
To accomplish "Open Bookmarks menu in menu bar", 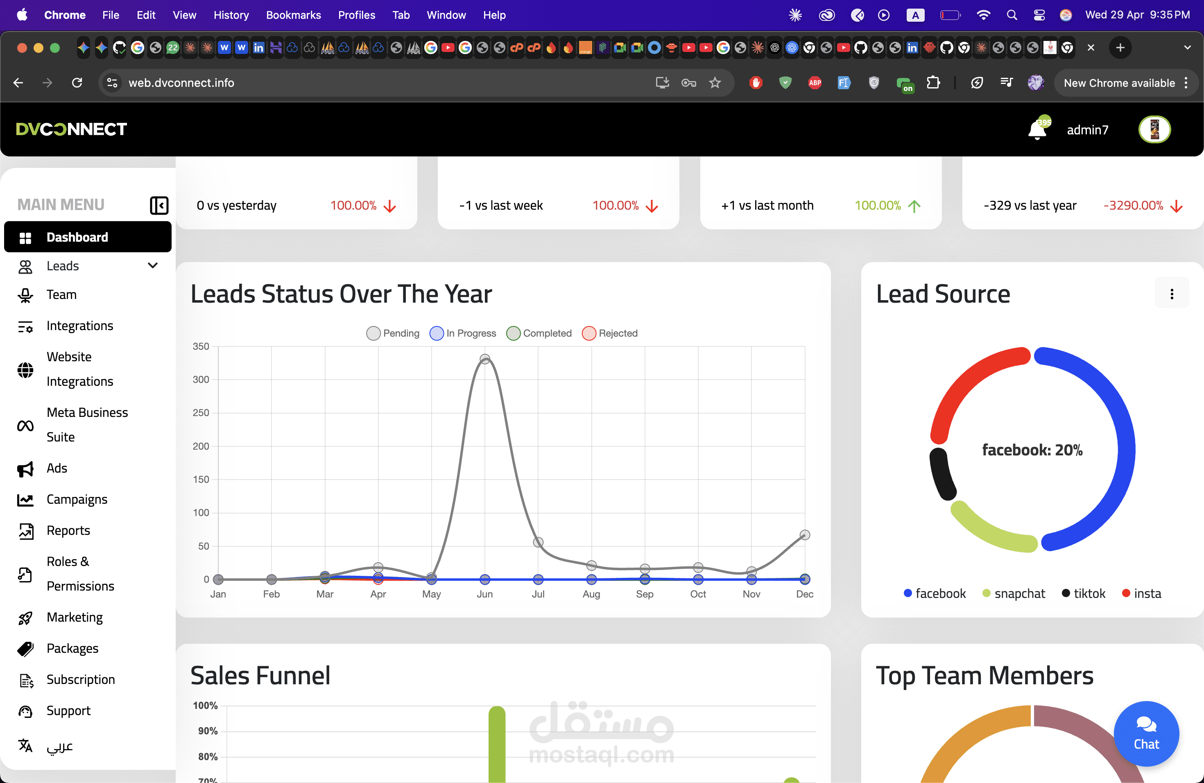I will pyautogui.click(x=293, y=15).
